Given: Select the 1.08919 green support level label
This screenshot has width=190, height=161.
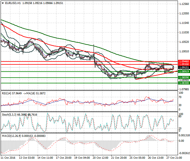Looking at the screenshot, I should pyautogui.click(x=184, y=72).
